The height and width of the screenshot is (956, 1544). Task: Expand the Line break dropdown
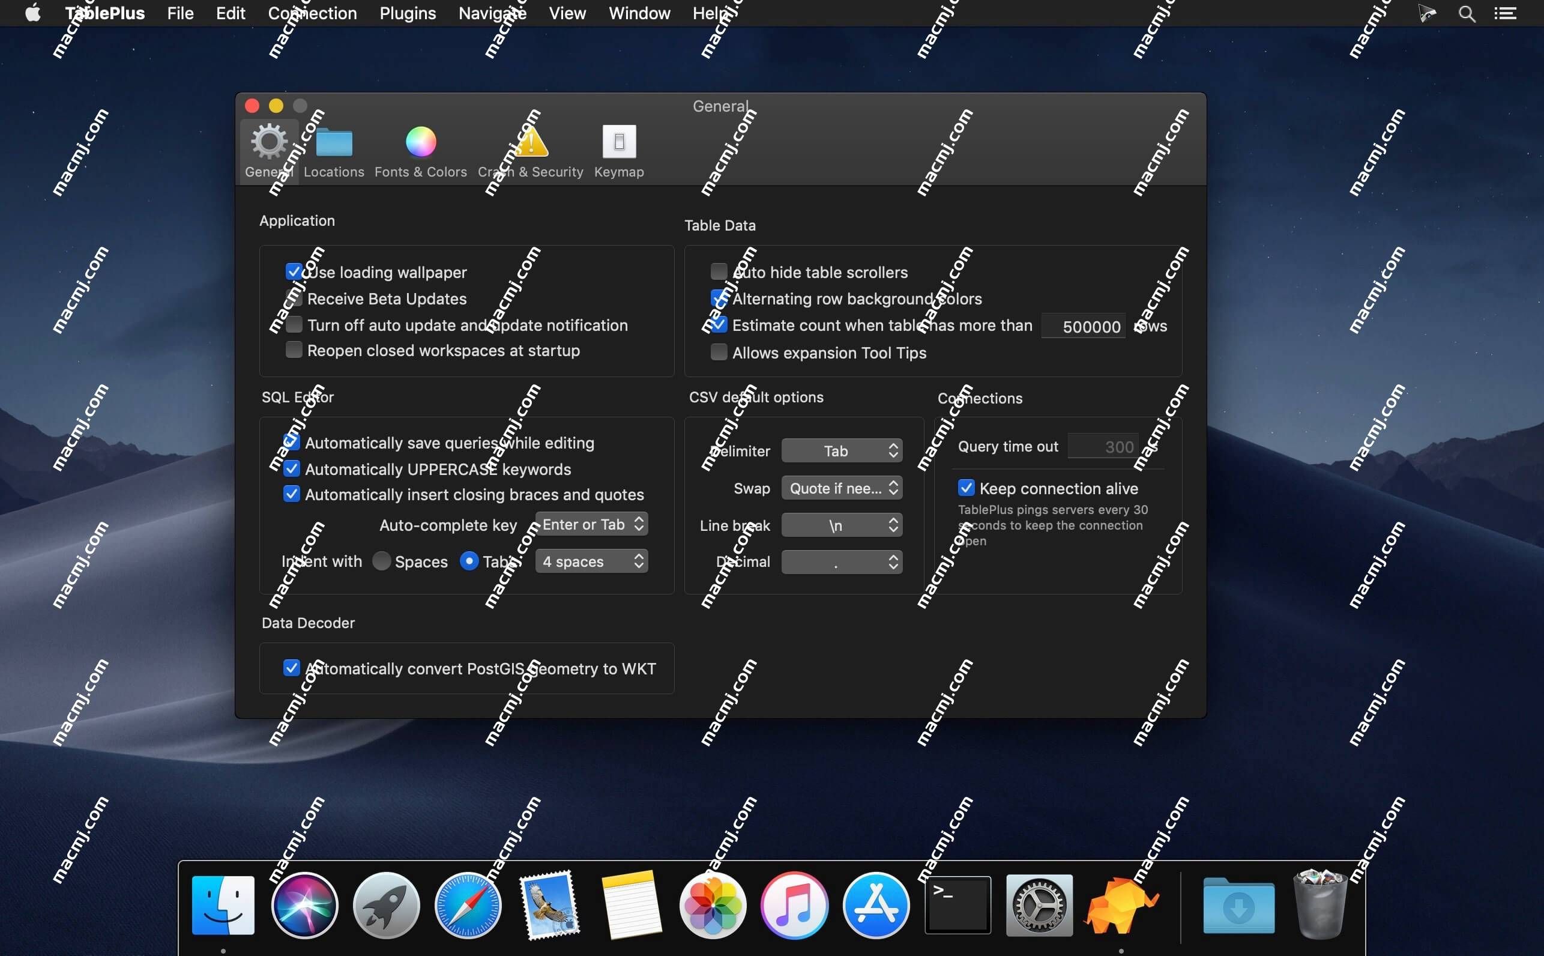click(840, 525)
